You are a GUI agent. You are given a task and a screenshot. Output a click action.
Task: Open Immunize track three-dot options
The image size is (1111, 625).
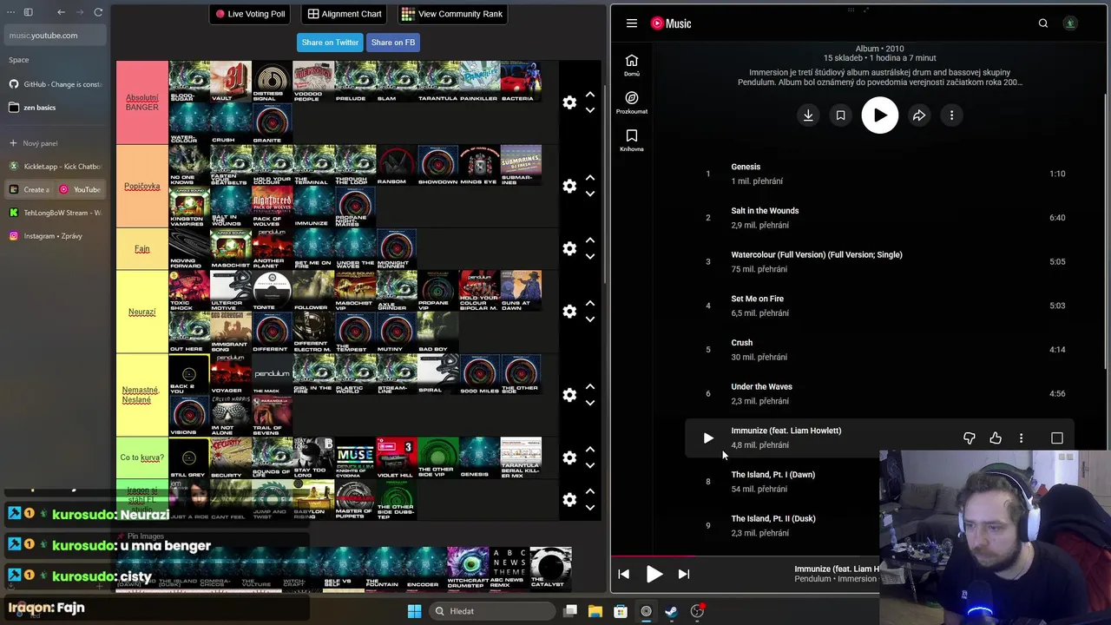[x=1022, y=438]
